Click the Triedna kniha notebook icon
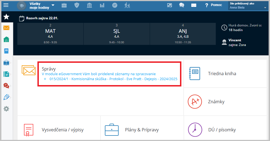270x141 pixels. click(x=195, y=74)
